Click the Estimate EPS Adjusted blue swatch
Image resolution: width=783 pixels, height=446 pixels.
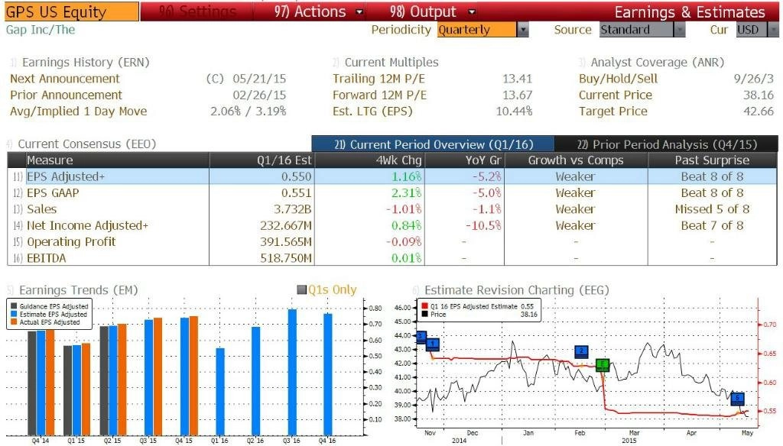(x=14, y=315)
